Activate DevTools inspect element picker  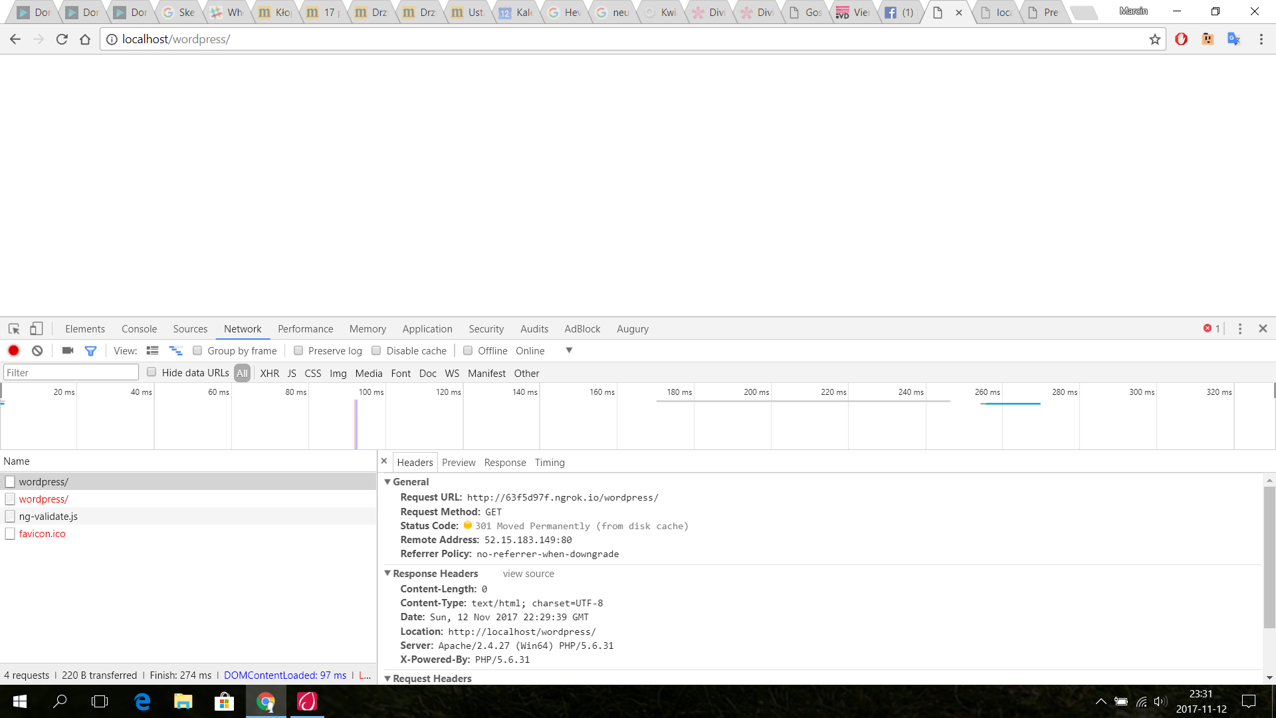coord(14,328)
